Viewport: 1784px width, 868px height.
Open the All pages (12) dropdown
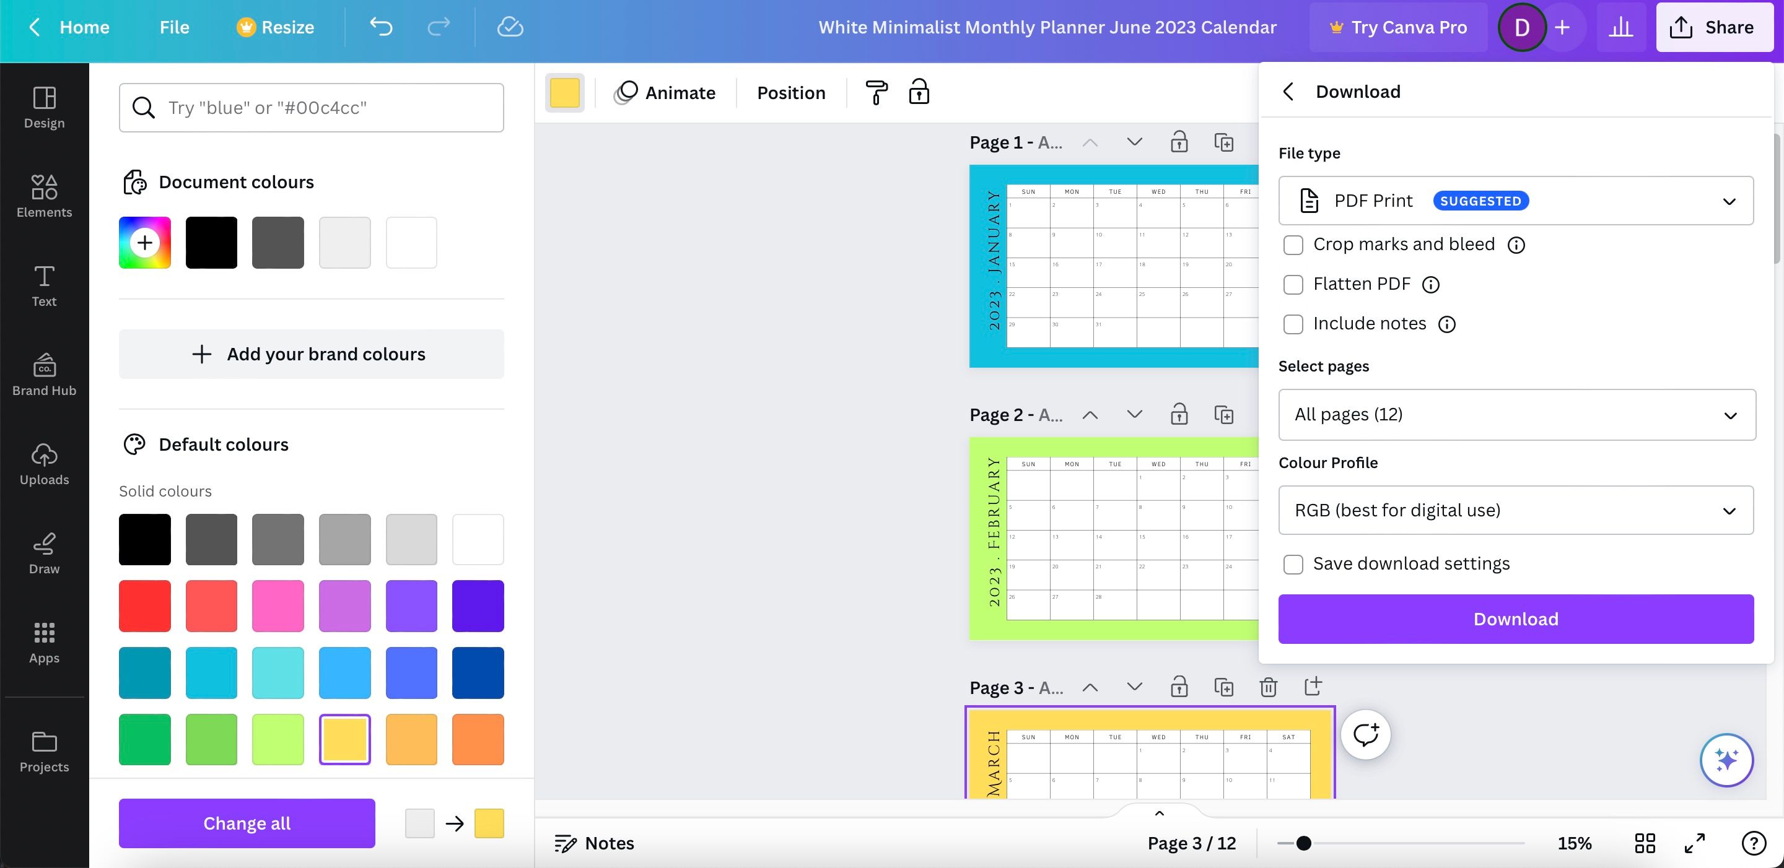tap(1516, 415)
